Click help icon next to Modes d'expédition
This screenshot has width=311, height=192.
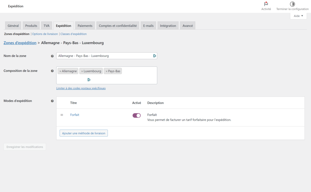[52, 101]
